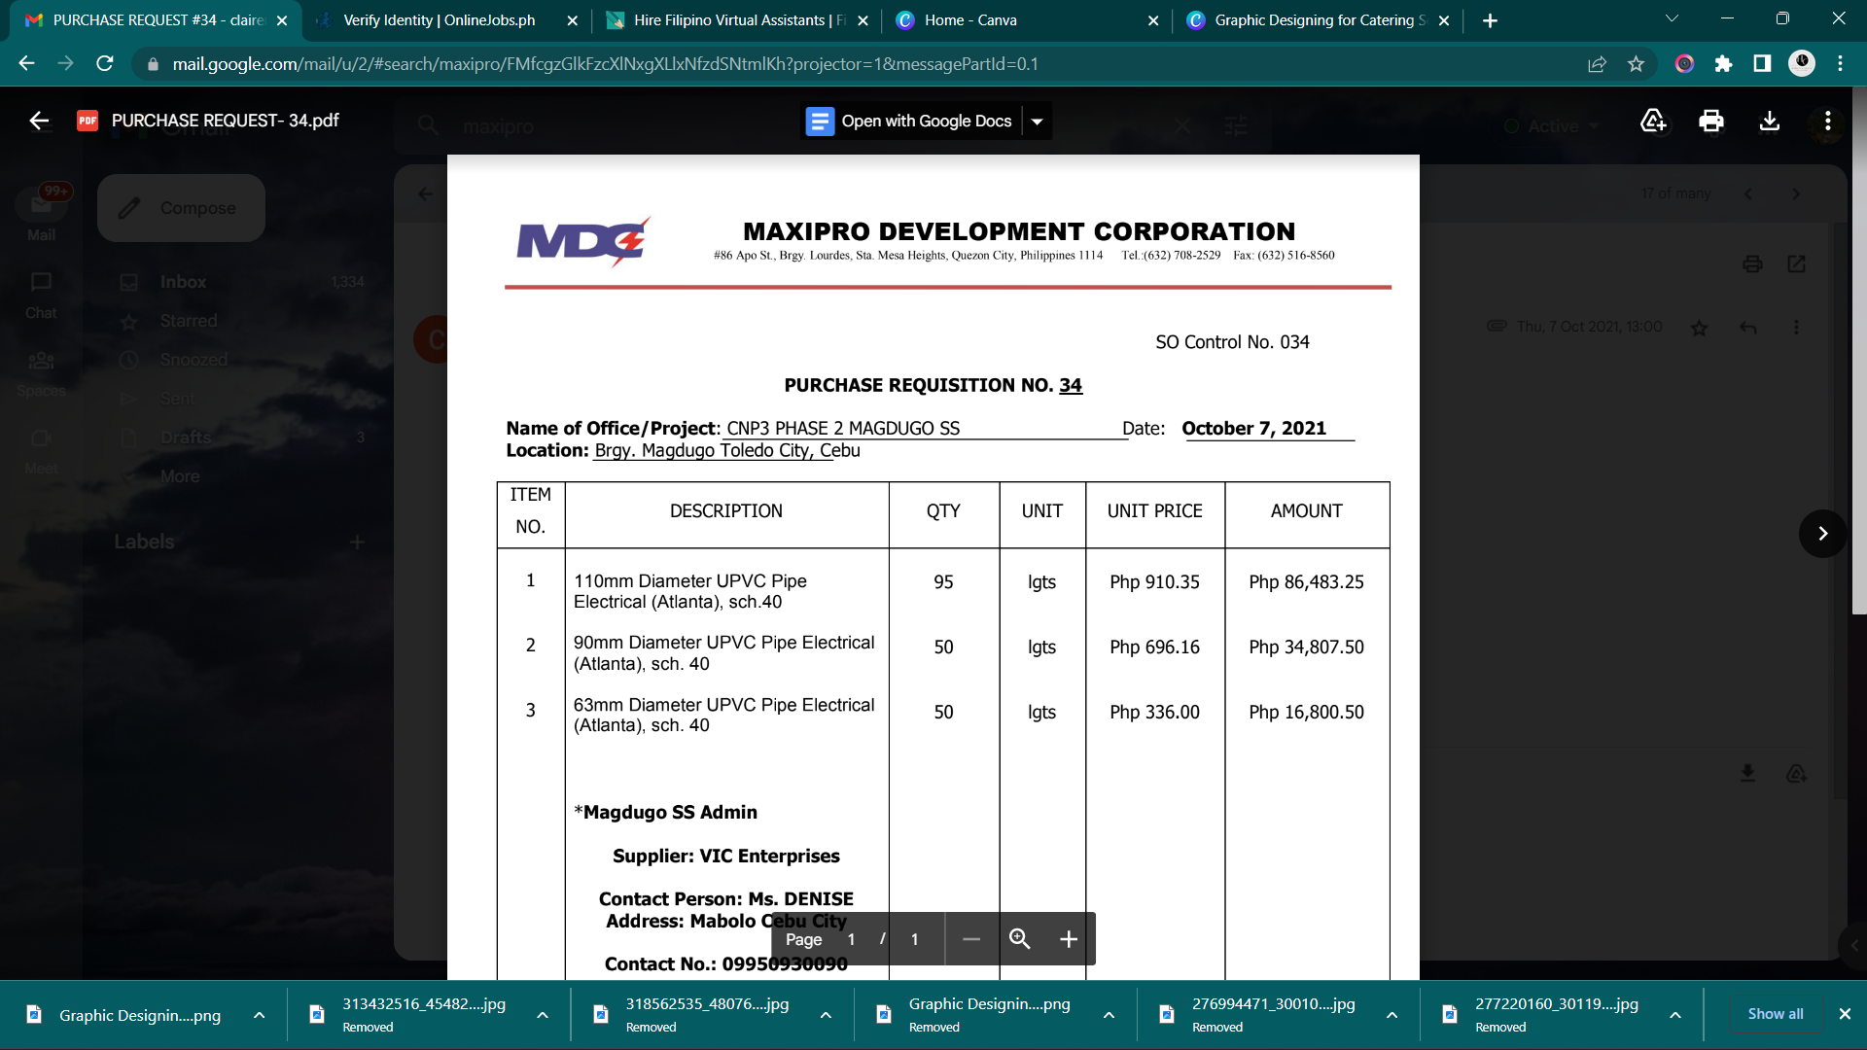Expand the Open with dropdown arrow
The image size is (1867, 1050).
(x=1038, y=122)
